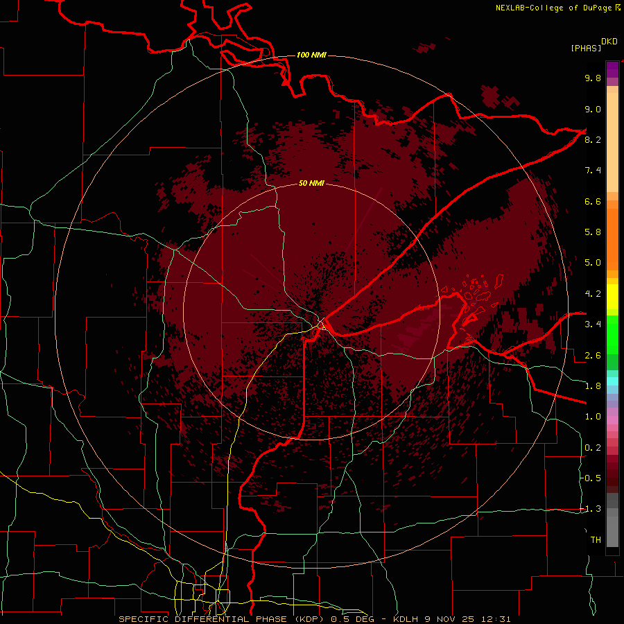Click the 100 NMI range ring label
The image size is (624, 624).
(311, 55)
